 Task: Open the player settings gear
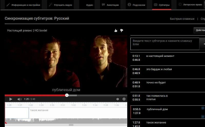124,99
